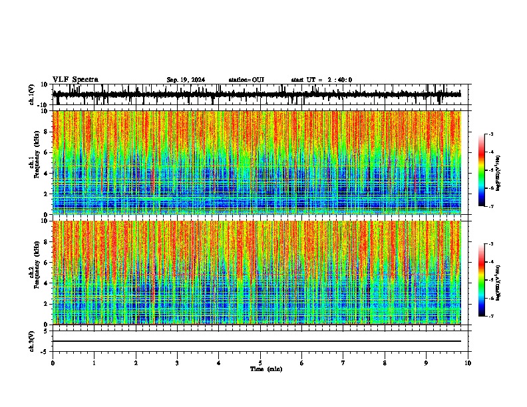Screen dimensions: 527x407
Task: Click the ch.2 color scale log(PSD) units label
Action: click(x=498, y=283)
